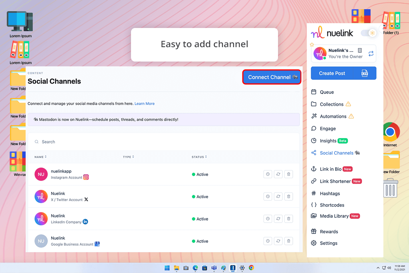The image size is (409, 273).
Task: Click refresh icon for nuelinkapp Instagram row
Action: coord(278,174)
